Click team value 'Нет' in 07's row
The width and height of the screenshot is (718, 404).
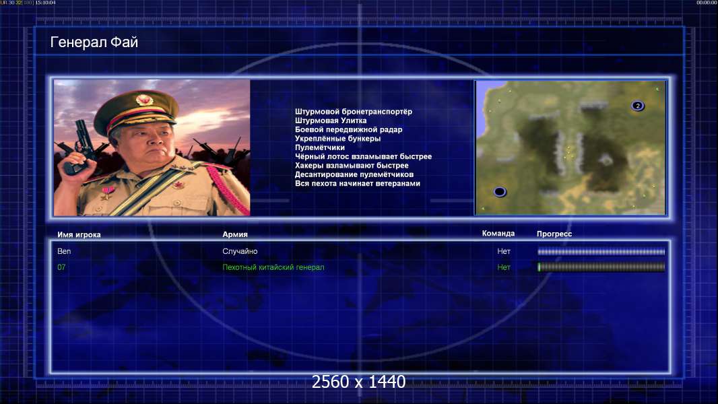504,267
